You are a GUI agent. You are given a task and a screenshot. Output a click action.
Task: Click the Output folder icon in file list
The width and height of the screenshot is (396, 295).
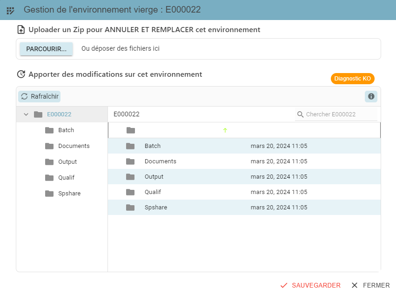(130, 177)
